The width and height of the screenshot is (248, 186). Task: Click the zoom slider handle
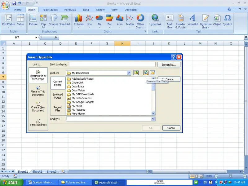coord(230,176)
